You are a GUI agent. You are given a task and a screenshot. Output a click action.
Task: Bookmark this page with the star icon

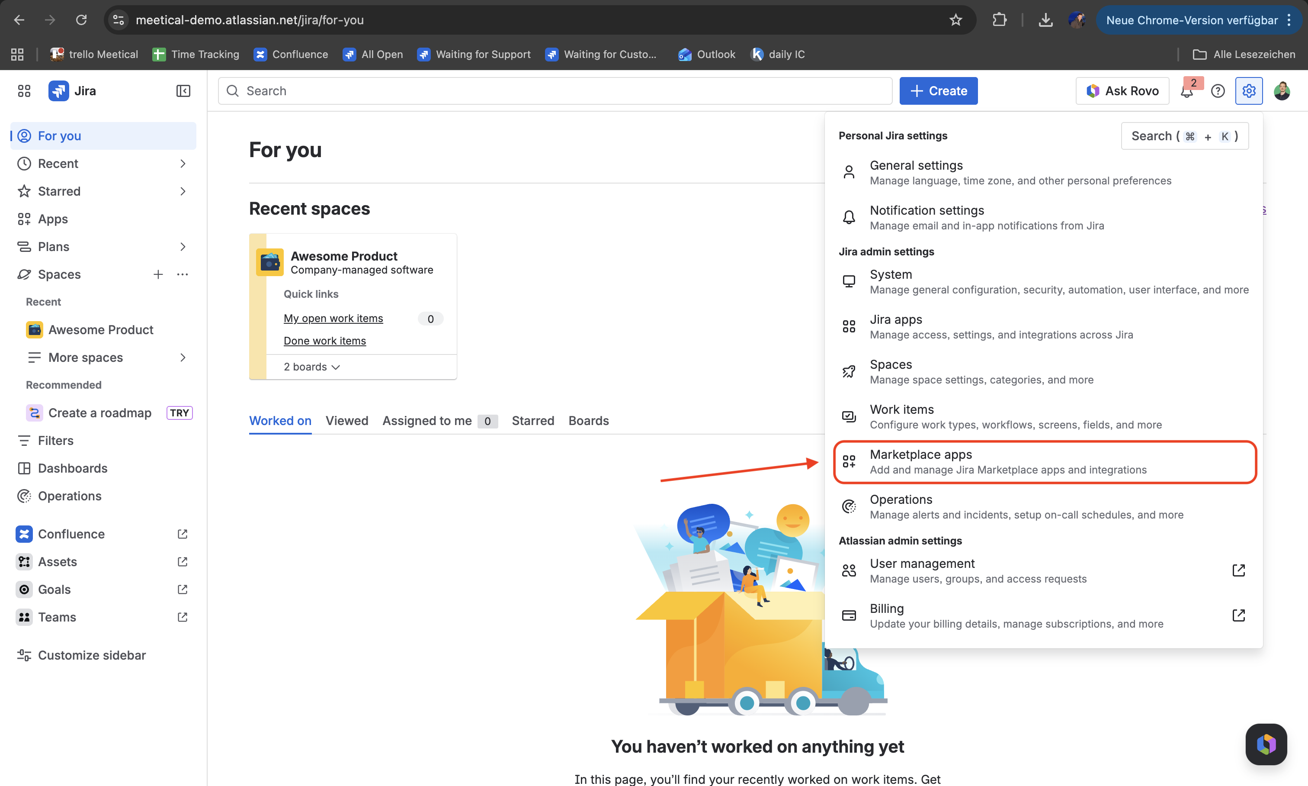pos(955,20)
